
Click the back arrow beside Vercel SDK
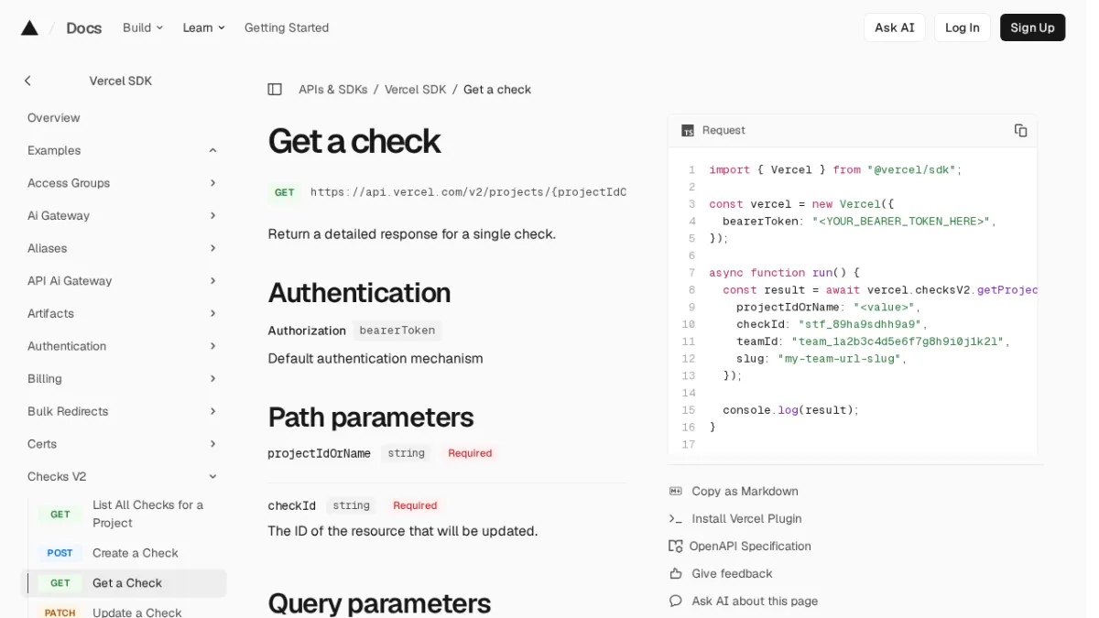27,81
